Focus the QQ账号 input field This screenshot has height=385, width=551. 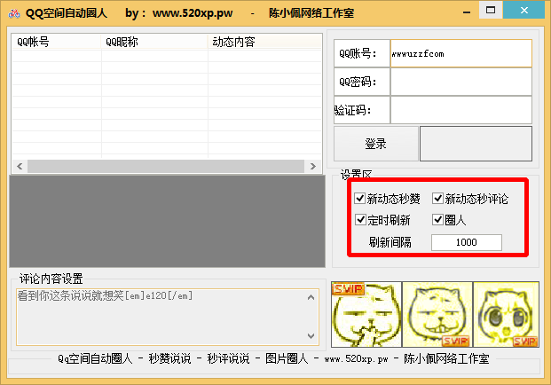point(461,53)
